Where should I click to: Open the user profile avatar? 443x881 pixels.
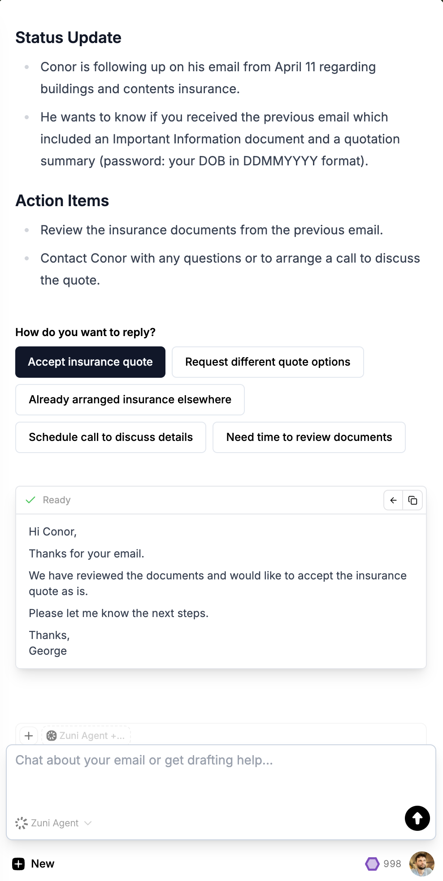[x=421, y=864]
